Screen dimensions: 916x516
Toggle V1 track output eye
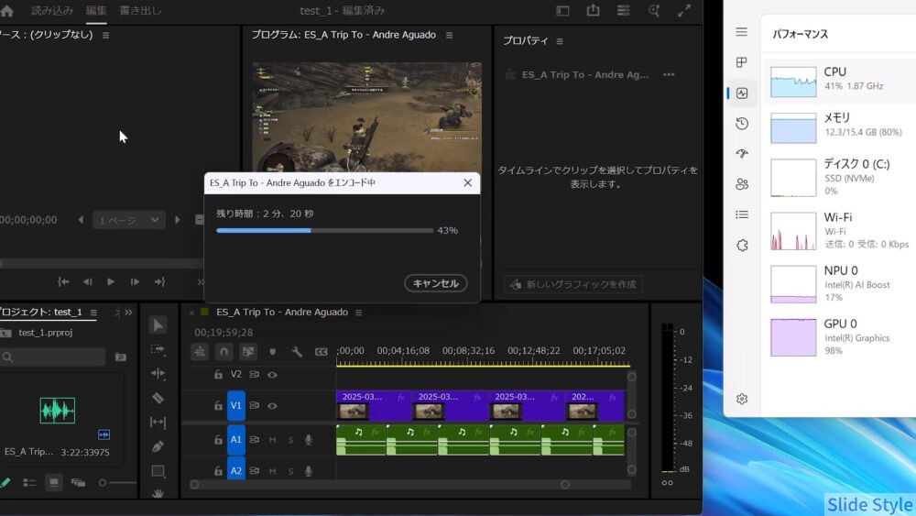tap(272, 405)
